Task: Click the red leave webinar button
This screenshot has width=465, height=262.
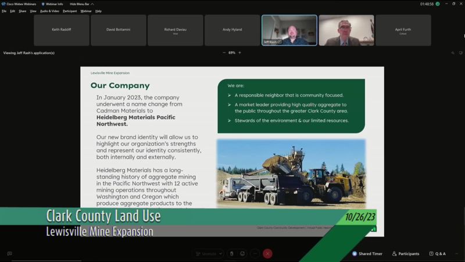Action: pos(267,254)
